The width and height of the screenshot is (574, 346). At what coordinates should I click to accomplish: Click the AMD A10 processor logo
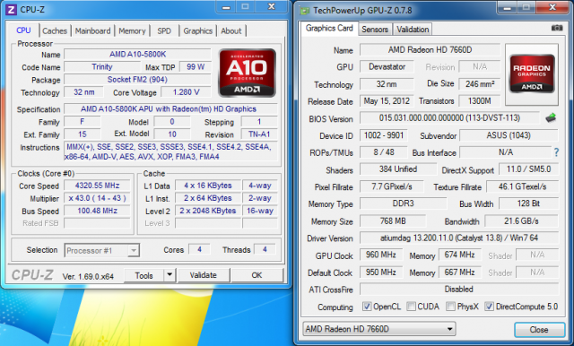[x=248, y=73]
